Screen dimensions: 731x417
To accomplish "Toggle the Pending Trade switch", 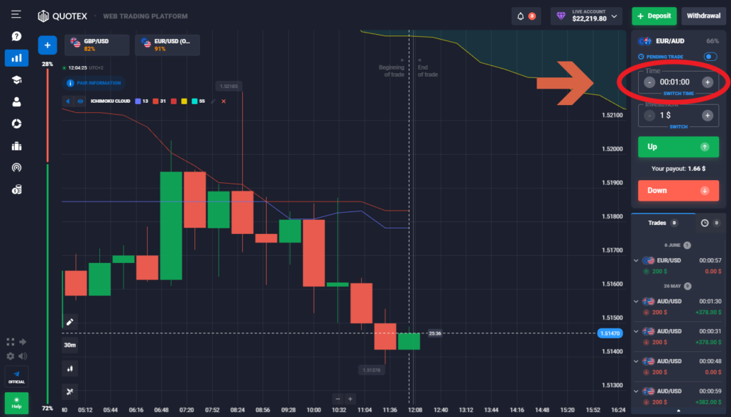I will click(x=709, y=57).
